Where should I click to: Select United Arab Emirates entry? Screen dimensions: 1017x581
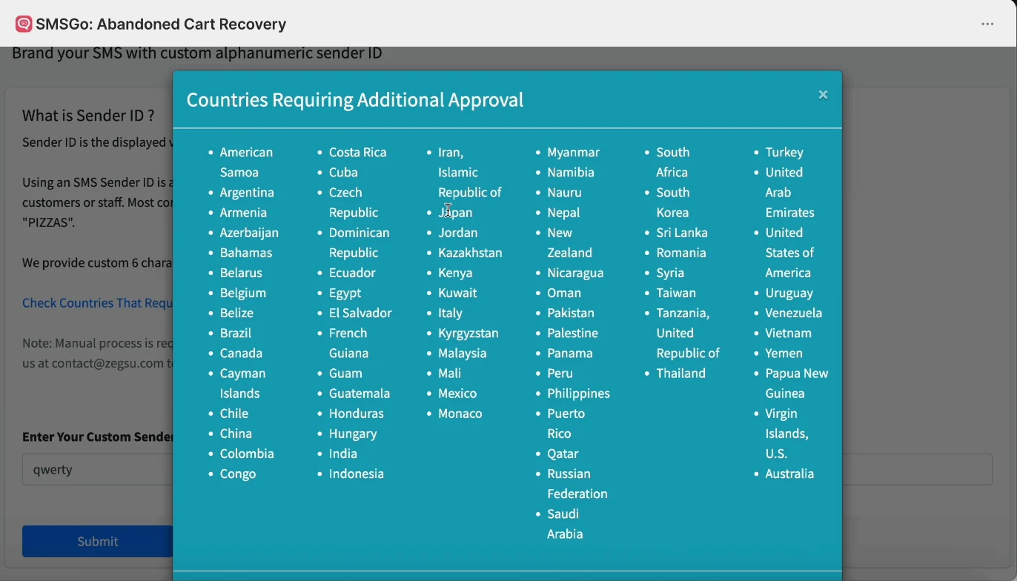click(790, 193)
